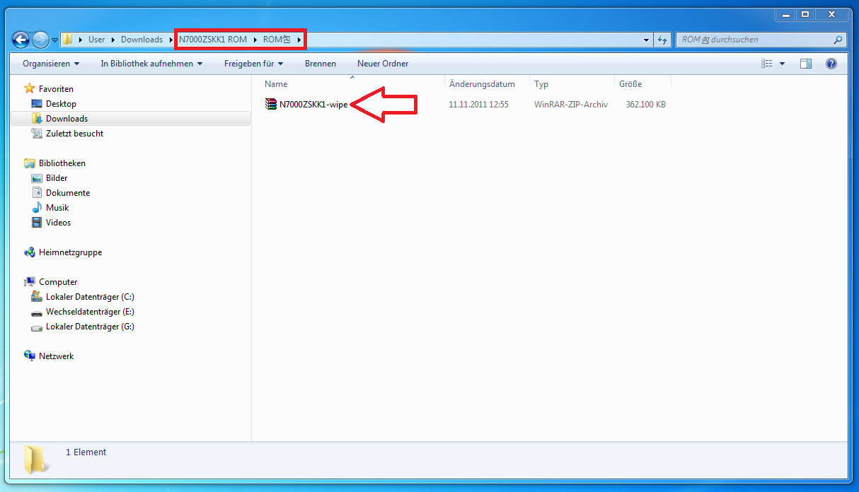Viewport: 859px width, 492px height.
Task: Click the date 11.11.2011 12:55
Action: pos(479,105)
